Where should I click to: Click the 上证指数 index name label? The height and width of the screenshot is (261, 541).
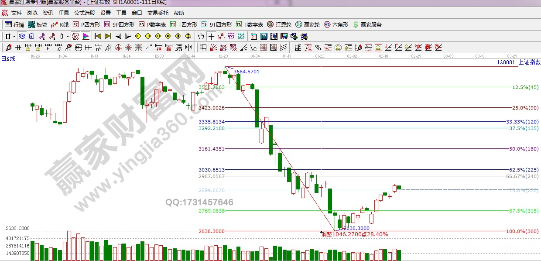[x=529, y=62]
